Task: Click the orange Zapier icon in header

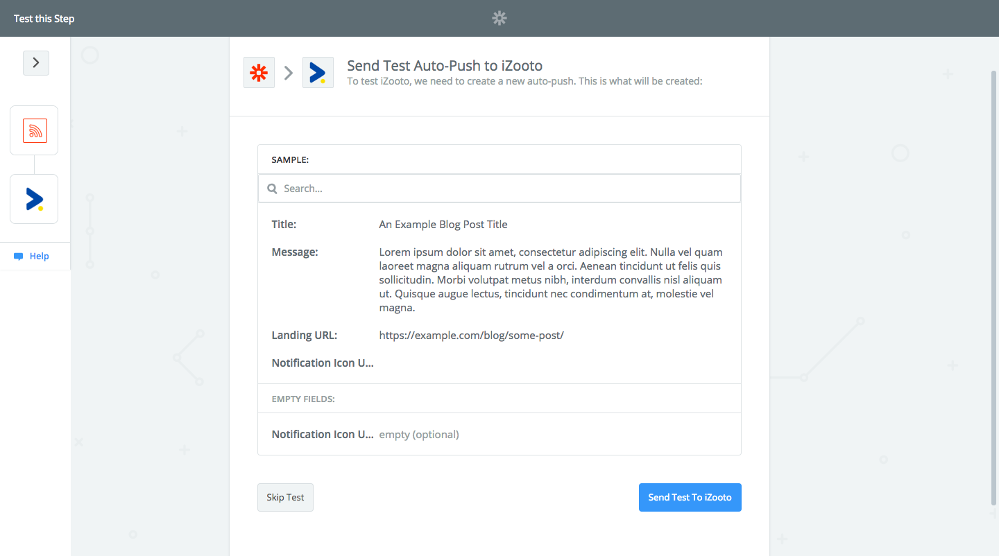Action: pos(259,73)
